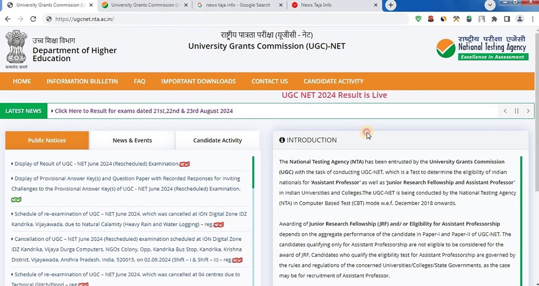
Task: Toggle the browser side panel
Action: pos(507,19)
